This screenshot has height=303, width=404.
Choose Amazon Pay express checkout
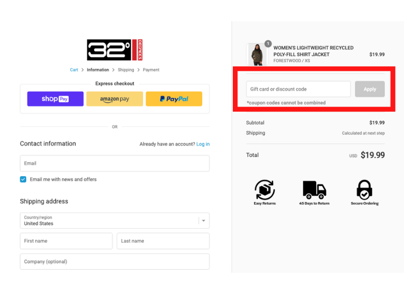115,99
